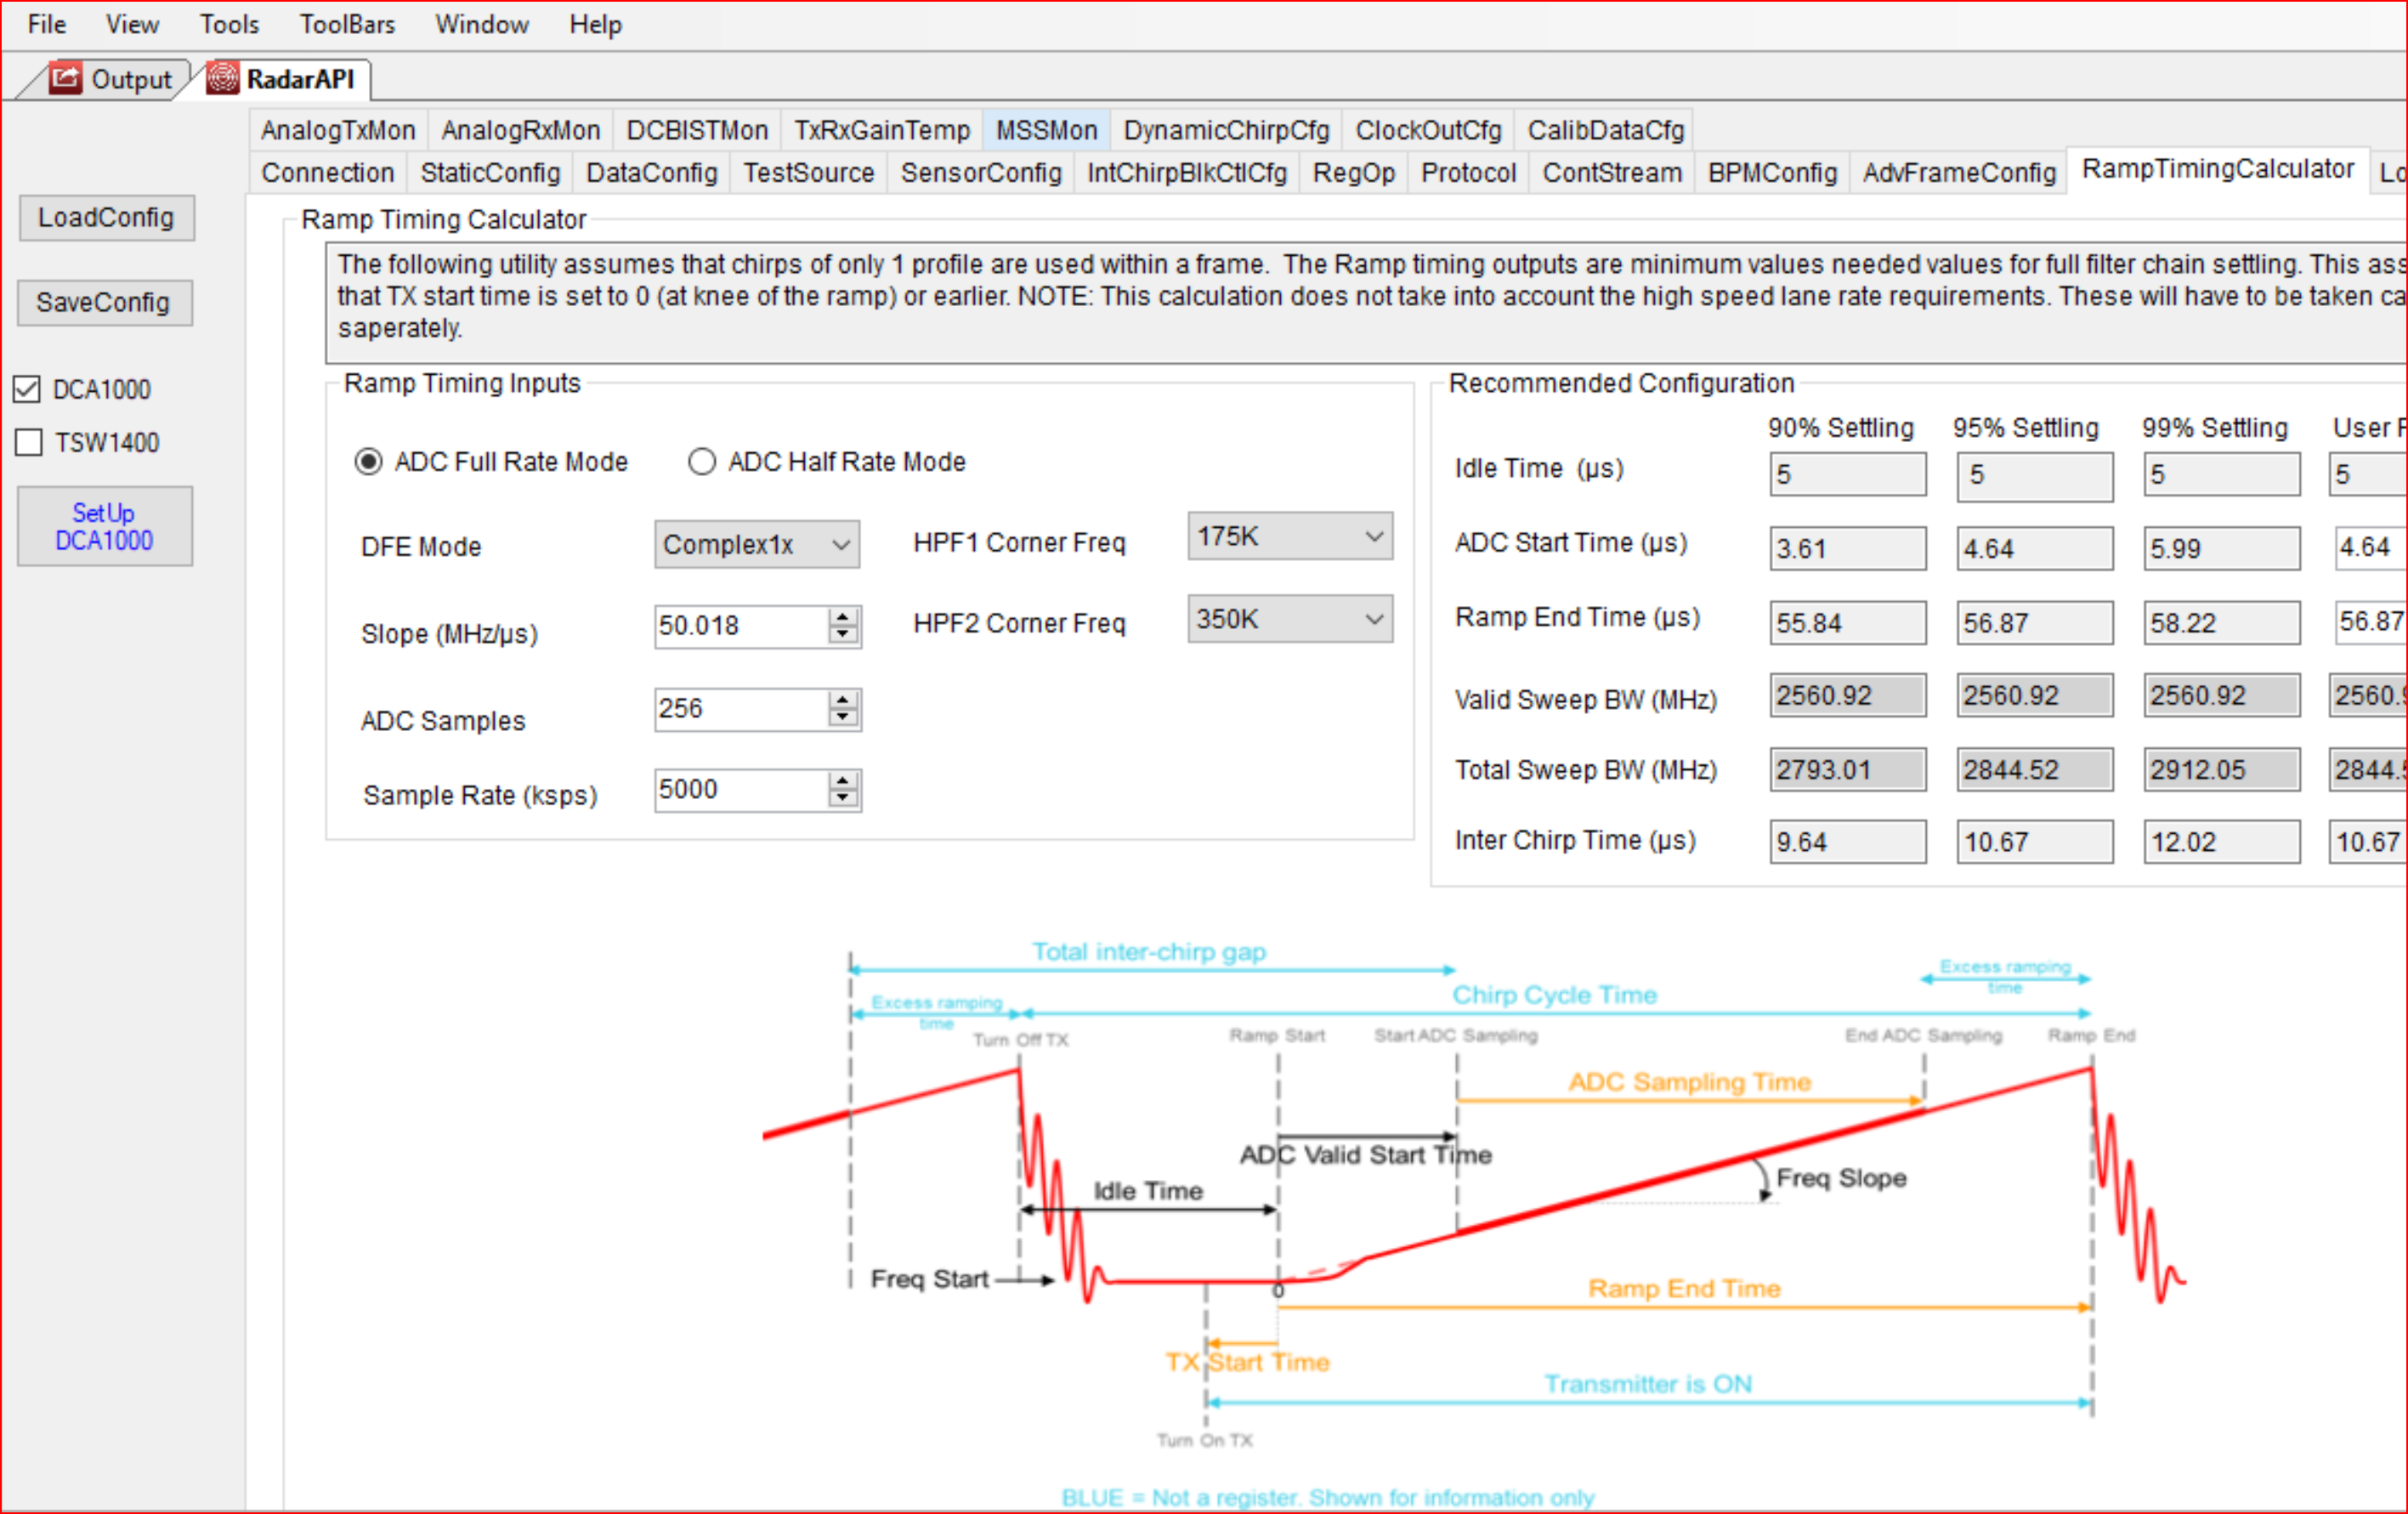The width and height of the screenshot is (2408, 1514).
Task: Select the RampTimingCalculator tab
Action: [x=2218, y=169]
